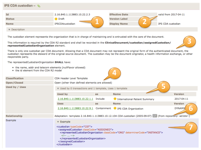Click the XML comment <!-- ... --> line
Viewport: 201px width, 150px height.
click(68, 136)
